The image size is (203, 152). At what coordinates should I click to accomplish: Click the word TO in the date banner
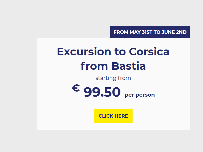click(x=157, y=32)
